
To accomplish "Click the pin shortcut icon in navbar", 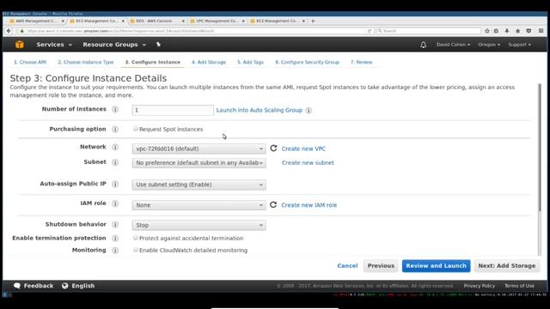I will 158,45.
